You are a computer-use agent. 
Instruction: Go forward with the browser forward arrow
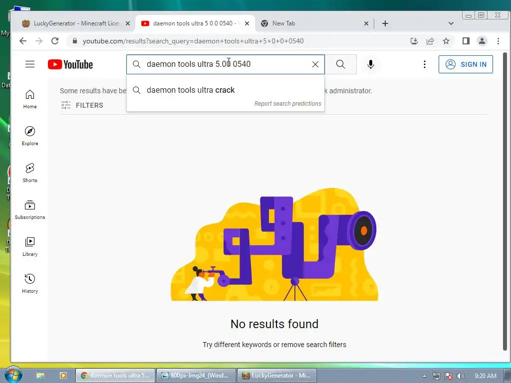click(39, 41)
